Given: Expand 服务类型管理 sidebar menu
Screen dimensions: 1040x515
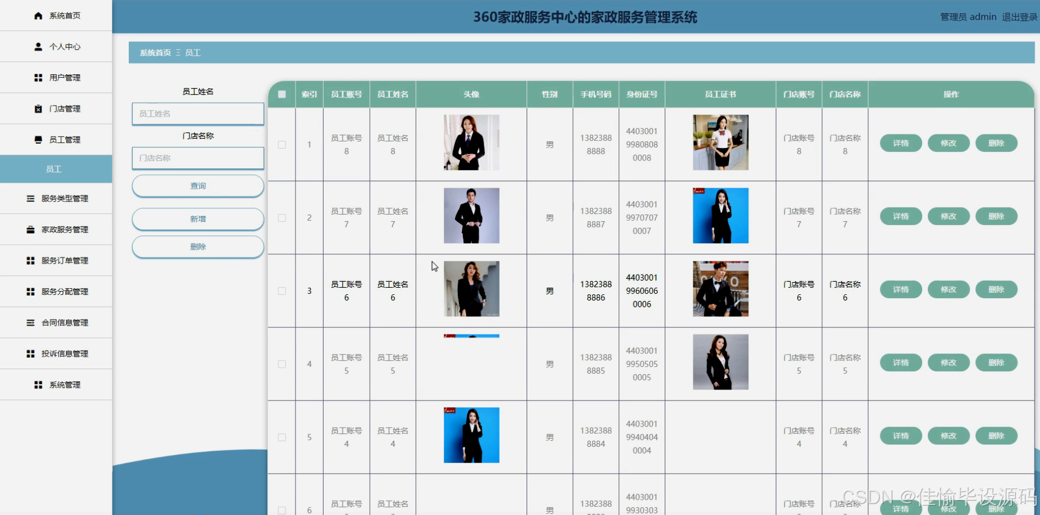Looking at the screenshot, I should pos(56,199).
